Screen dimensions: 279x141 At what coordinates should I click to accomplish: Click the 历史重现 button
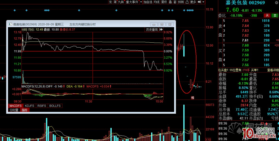tap(152, 29)
